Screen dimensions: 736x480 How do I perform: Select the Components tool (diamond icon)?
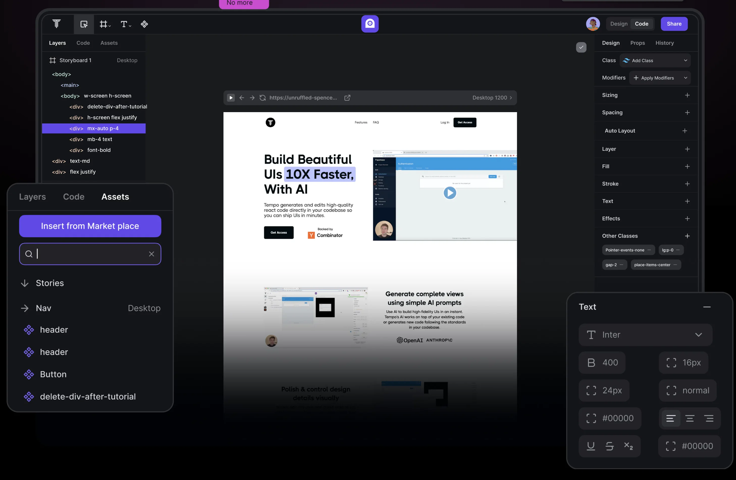(x=144, y=24)
